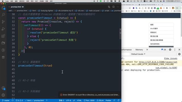The width and height of the screenshot is (182, 102).
Task: Open the Apple menu
Action: click(3, 1)
